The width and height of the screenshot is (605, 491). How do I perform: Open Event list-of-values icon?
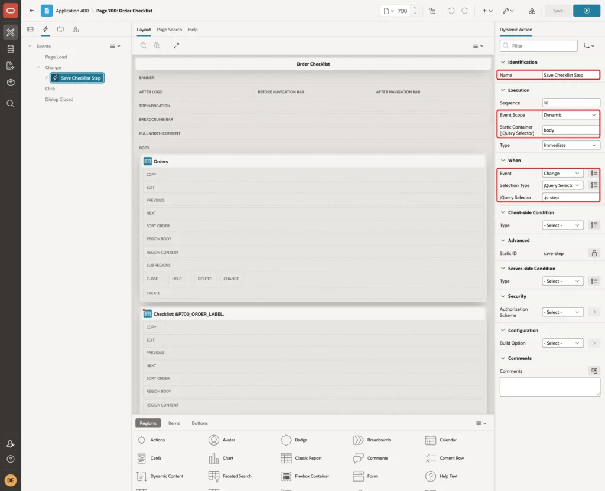(594, 174)
